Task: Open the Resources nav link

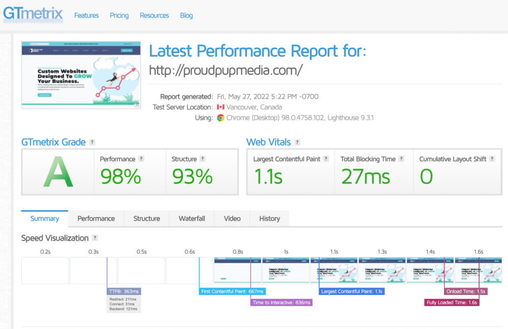Action: tap(154, 16)
